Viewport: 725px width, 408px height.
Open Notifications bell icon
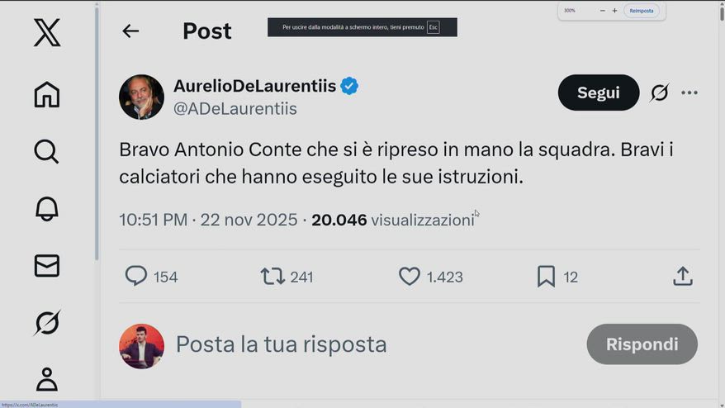(x=47, y=209)
